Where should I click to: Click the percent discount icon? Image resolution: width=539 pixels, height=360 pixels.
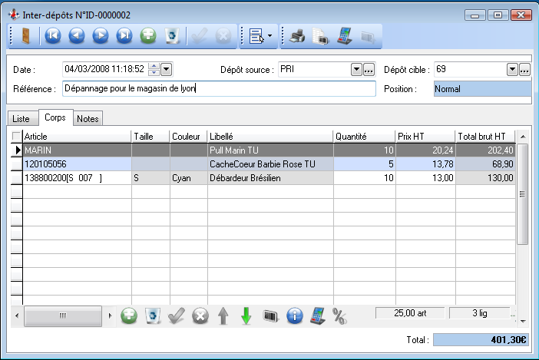(x=339, y=315)
